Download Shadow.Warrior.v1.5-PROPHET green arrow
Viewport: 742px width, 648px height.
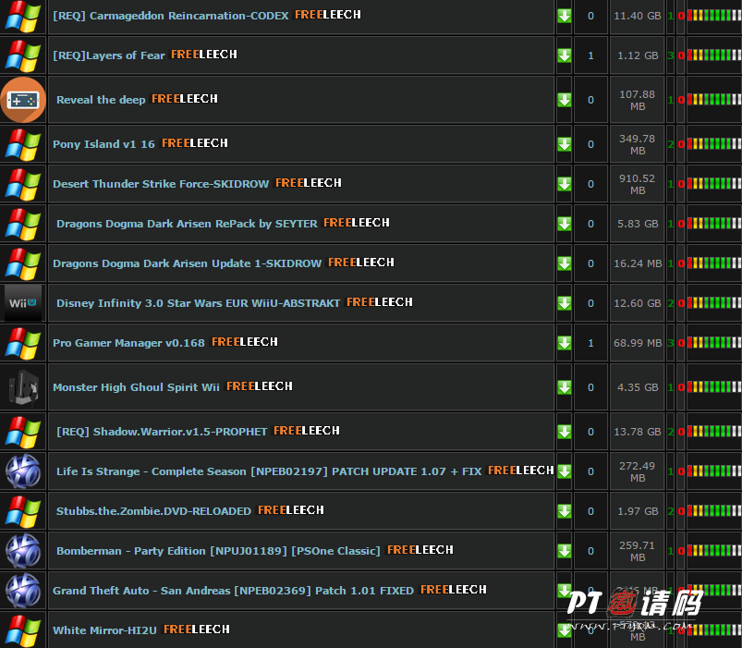pyautogui.click(x=564, y=432)
